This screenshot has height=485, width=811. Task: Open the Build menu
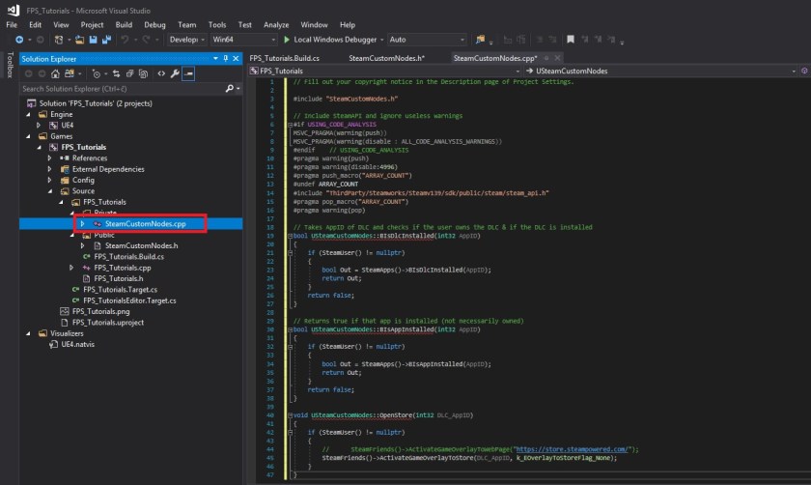pos(124,25)
